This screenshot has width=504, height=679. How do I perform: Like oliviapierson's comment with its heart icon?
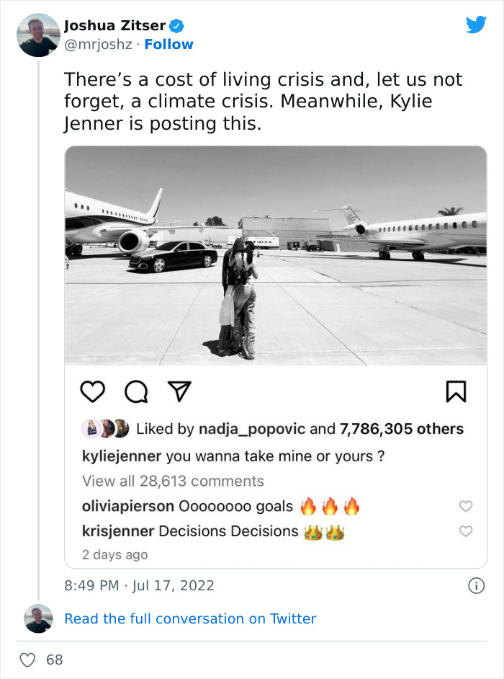click(466, 507)
